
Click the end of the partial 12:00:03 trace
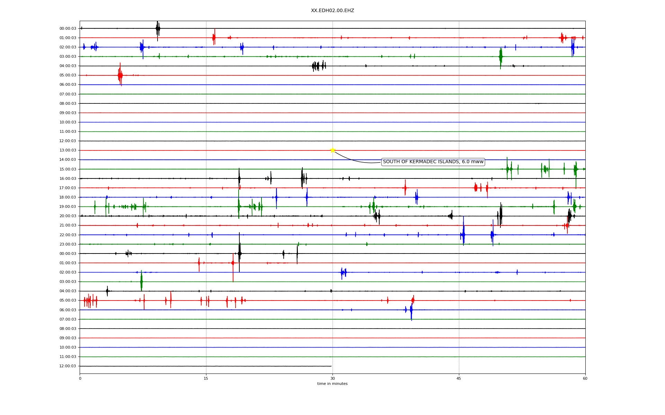tap(331, 366)
